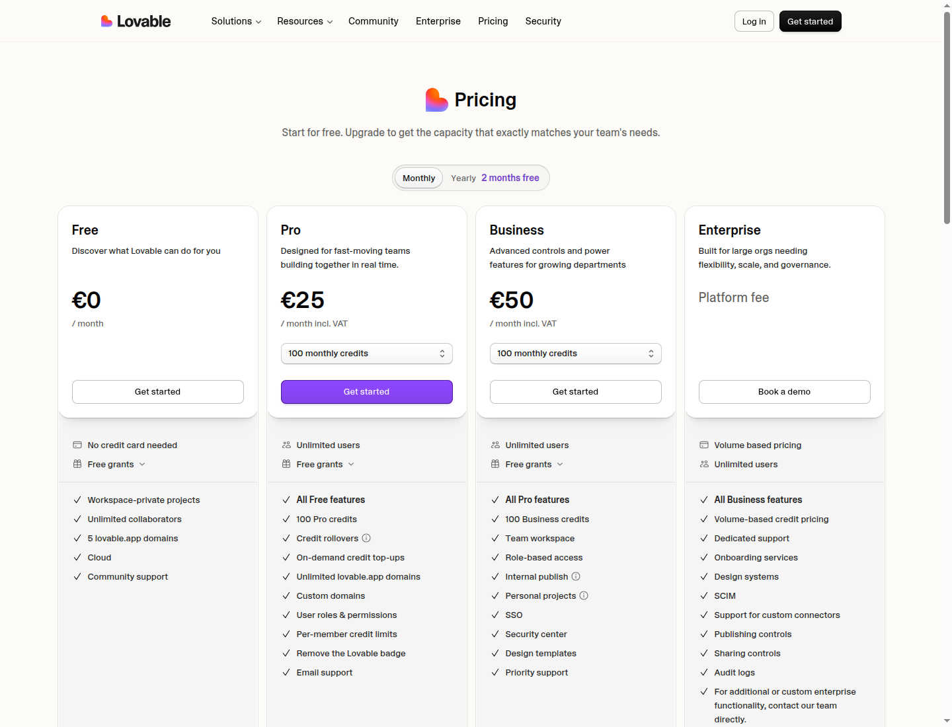Open the Resources menu
The width and height of the screenshot is (952, 727).
click(x=305, y=21)
